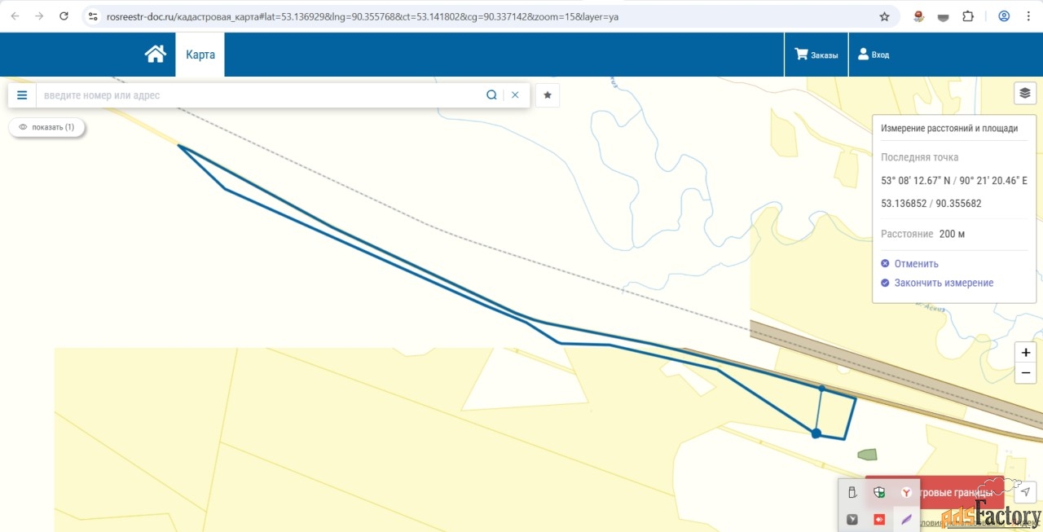Open the Заказы shopping cart
1043x532 pixels.
point(816,55)
